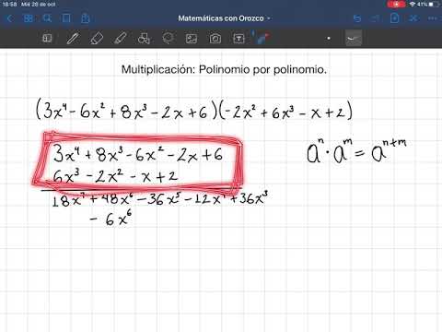Open the selected stroke thickness preset
Viewport: 442px width, 332px height.
(354, 38)
